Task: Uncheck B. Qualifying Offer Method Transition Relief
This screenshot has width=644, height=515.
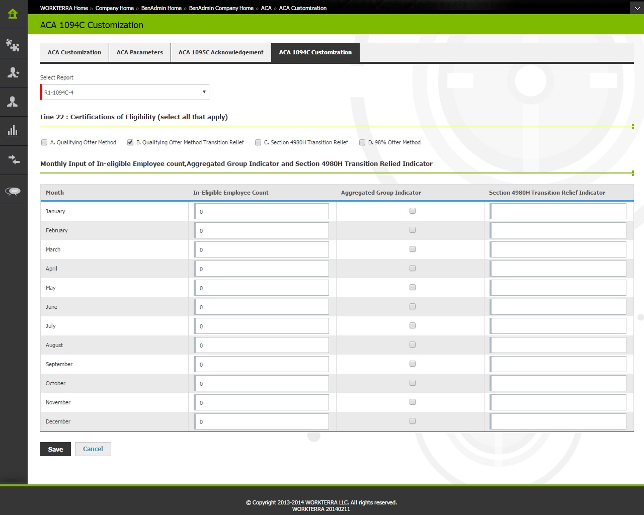Action: pyautogui.click(x=130, y=142)
